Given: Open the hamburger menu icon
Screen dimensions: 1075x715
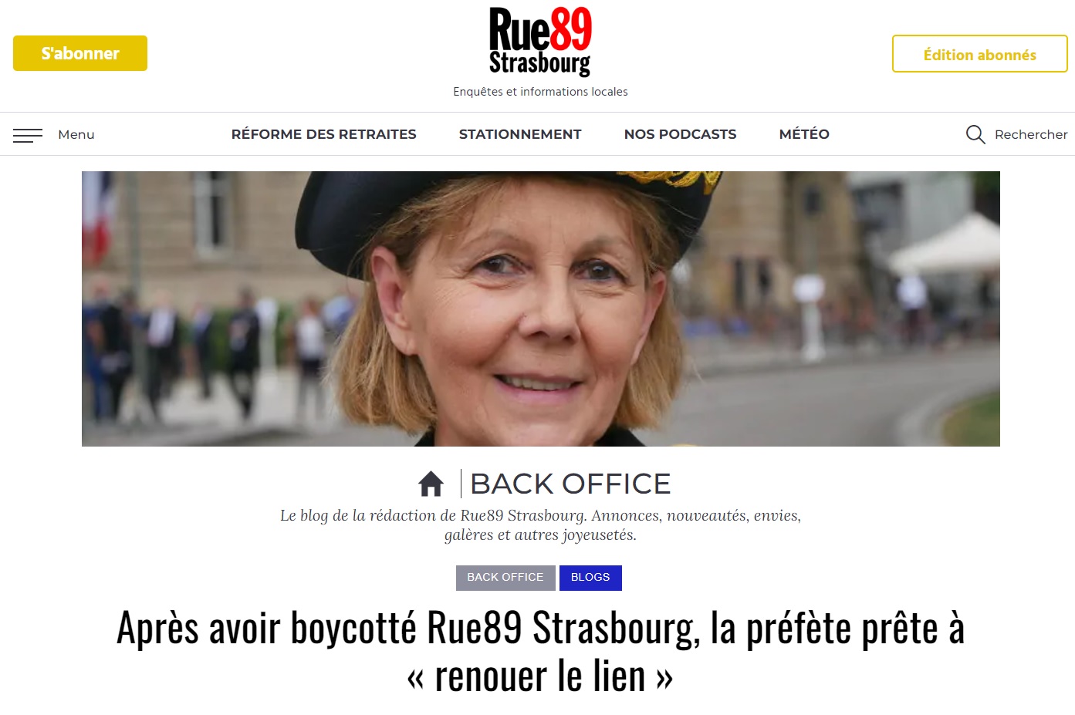Looking at the screenshot, I should tap(28, 135).
